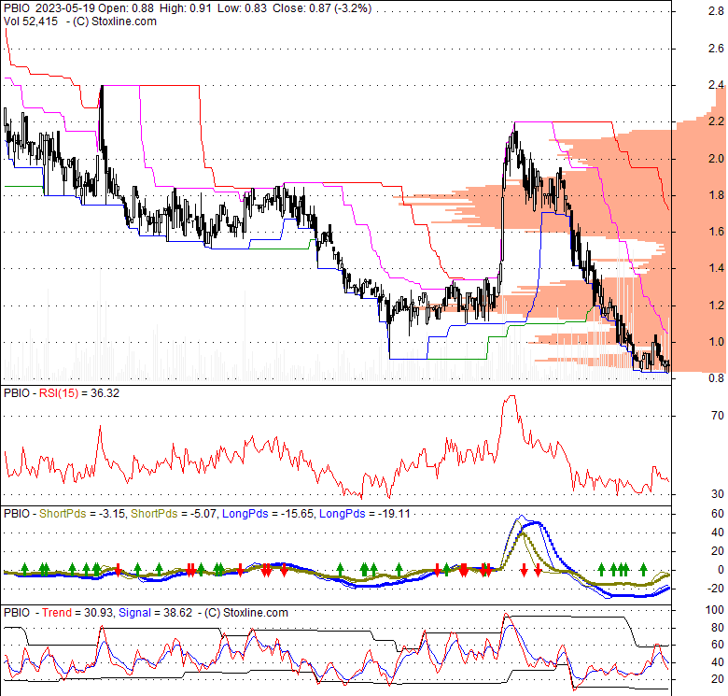
Task: Click the 2.0 price axis label
Action: [x=716, y=159]
